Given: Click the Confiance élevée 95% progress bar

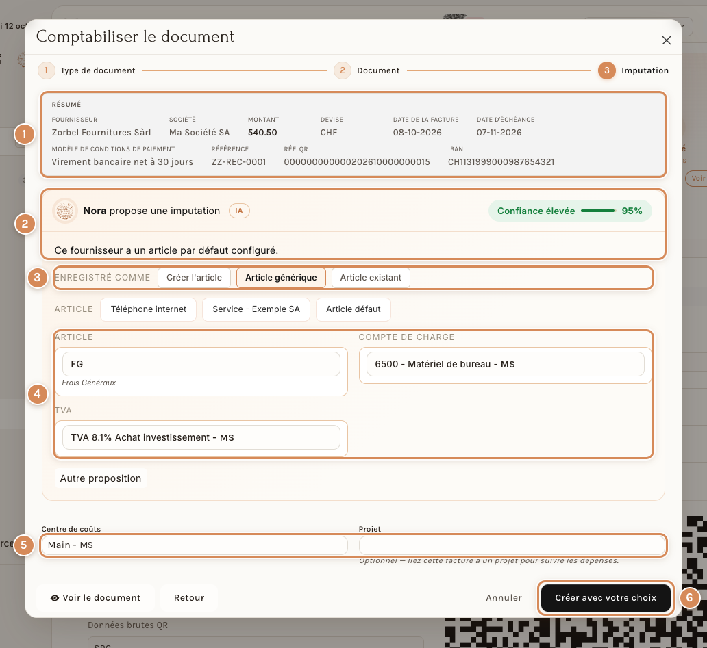Looking at the screenshot, I should click(598, 211).
